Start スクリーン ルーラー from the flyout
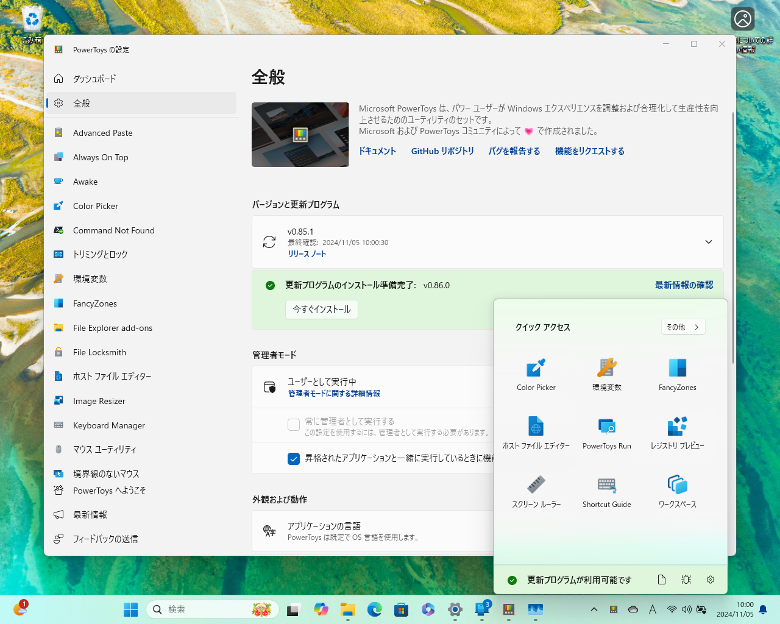Viewport: 780px width, 624px height. click(x=536, y=492)
